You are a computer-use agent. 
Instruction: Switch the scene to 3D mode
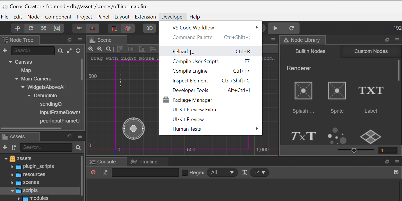[x=150, y=28]
